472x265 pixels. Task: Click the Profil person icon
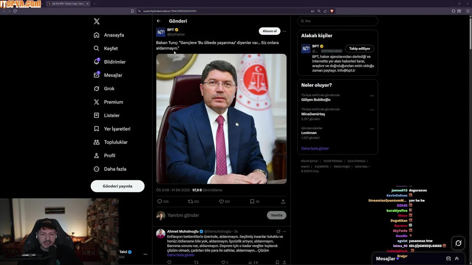[x=96, y=156]
